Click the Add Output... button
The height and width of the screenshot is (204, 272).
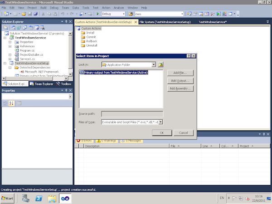click(x=180, y=81)
